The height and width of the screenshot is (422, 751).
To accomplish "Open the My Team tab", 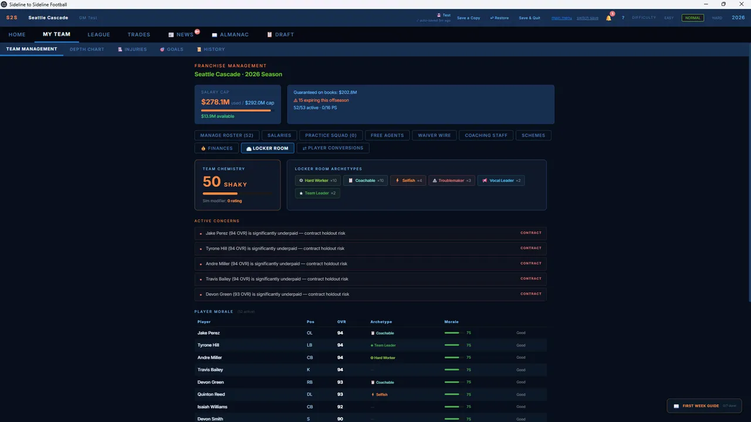I will [x=56, y=35].
